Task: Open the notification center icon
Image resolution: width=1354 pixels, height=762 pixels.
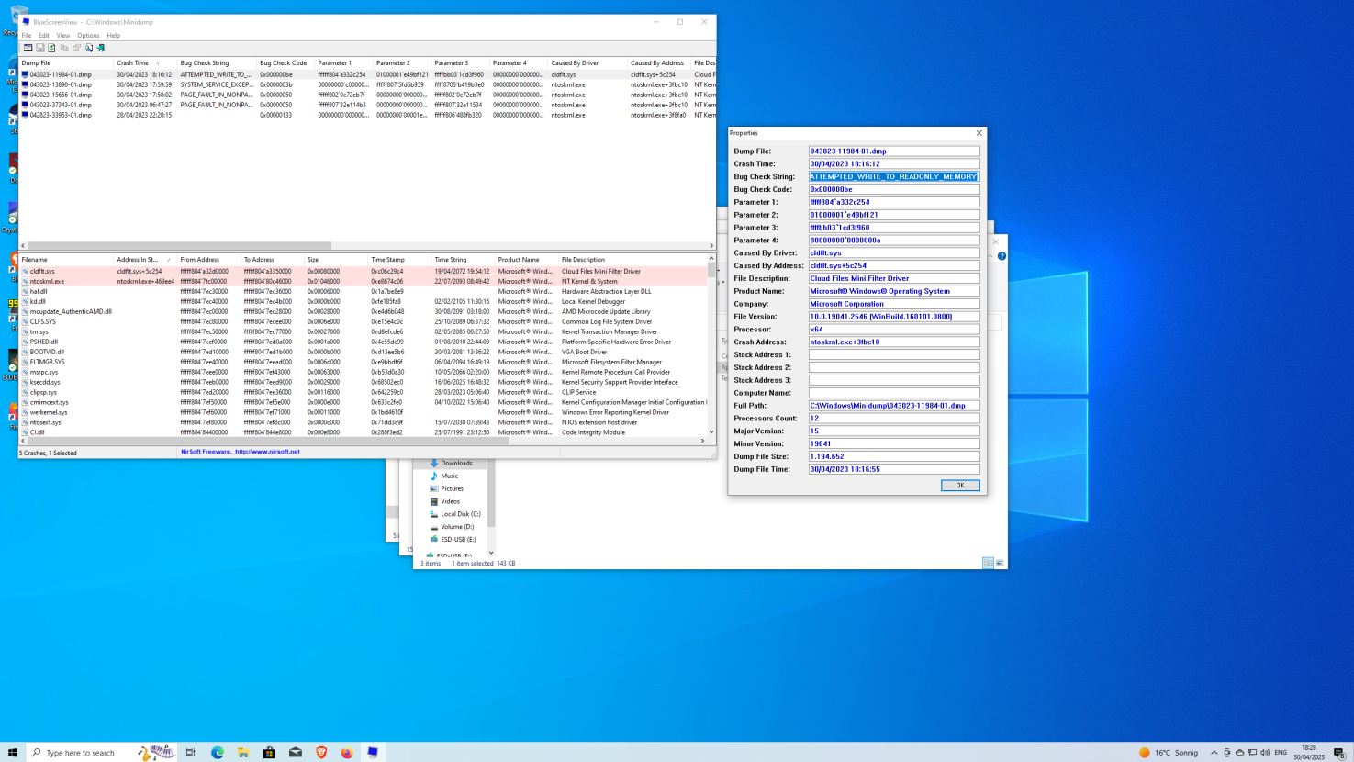Action: pyautogui.click(x=1339, y=753)
